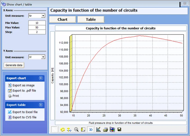Click the Max Value input field
190x136 pixels.
[x=37, y=27]
